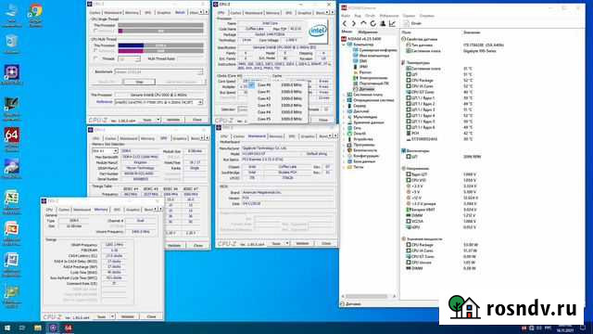Open the Файл menu in AIDA64

point(346,16)
